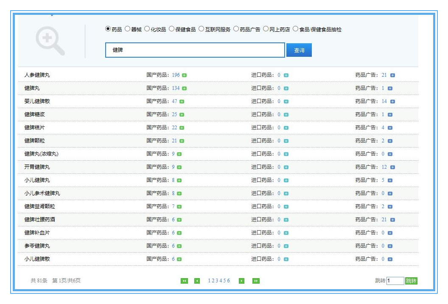The height and width of the screenshot is (304, 448).
Task: Expand 药品广告 results for 健脾丸
Action: tap(391, 88)
